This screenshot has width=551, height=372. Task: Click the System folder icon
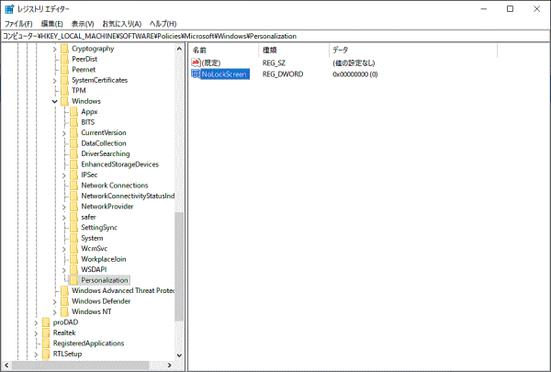[x=73, y=239]
